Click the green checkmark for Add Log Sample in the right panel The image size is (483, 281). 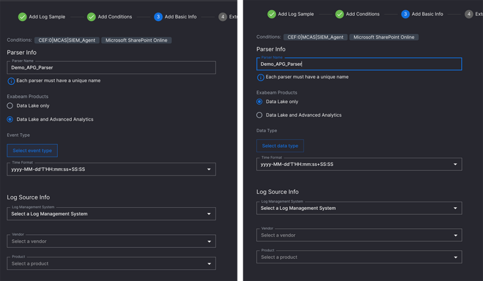[x=272, y=14]
